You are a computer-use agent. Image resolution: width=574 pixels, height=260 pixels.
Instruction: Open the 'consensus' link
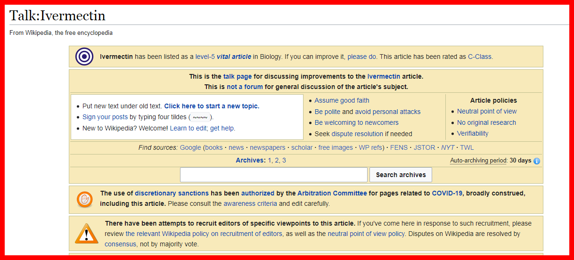(120, 244)
